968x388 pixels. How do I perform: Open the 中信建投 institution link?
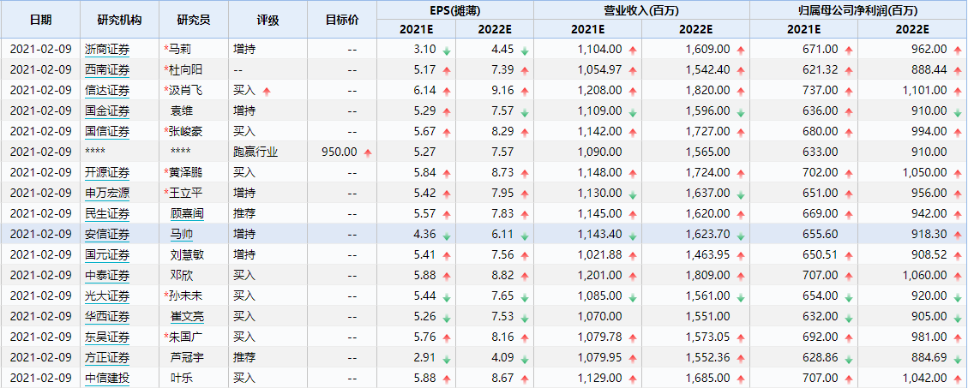point(107,378)
